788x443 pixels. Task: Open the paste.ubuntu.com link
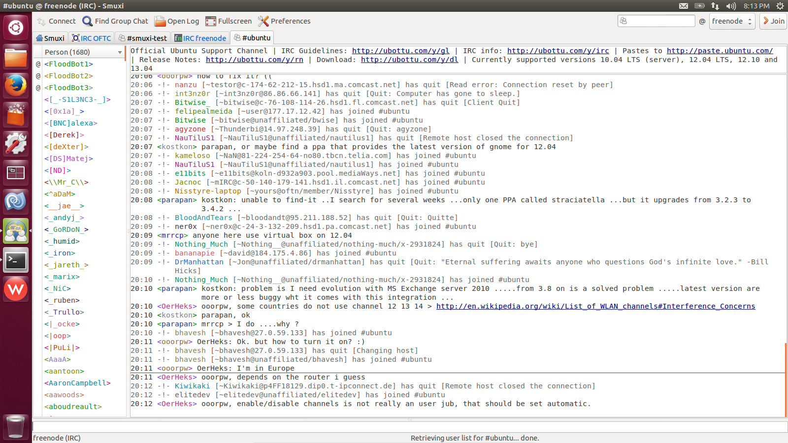click(720, 51)
